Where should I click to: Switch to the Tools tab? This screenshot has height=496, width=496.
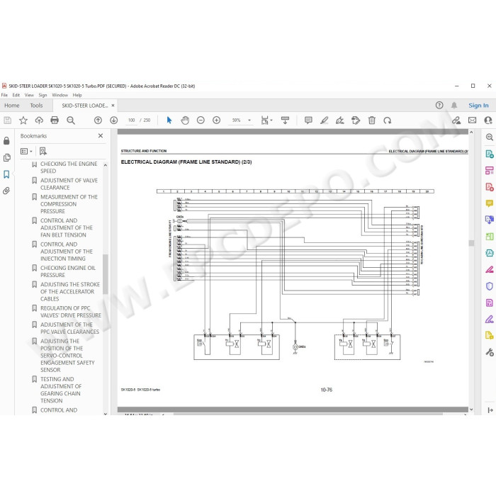click(36, 106)
